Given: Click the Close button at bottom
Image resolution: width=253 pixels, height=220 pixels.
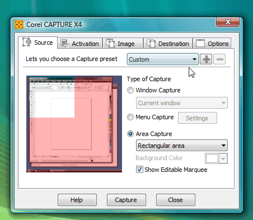Looking at the screenshot, I should 176,200.
